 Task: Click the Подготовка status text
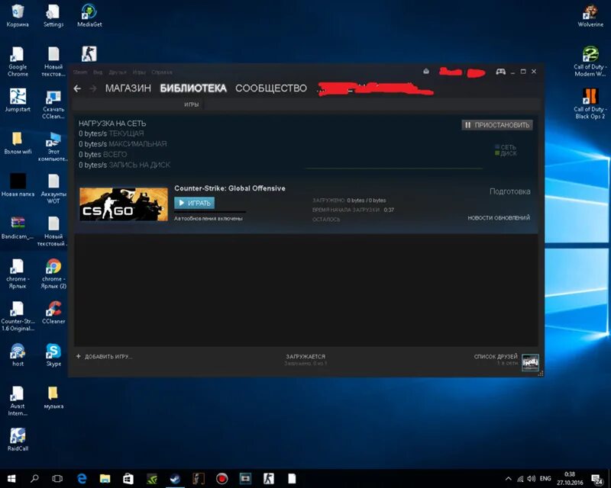tap(509, 191)
